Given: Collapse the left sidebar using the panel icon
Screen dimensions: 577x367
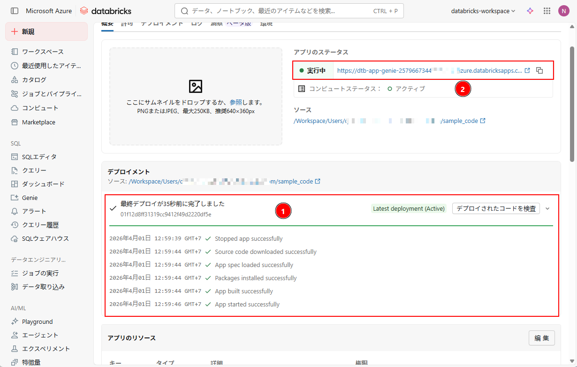Looking at the screenshot, I should (15, 11).
